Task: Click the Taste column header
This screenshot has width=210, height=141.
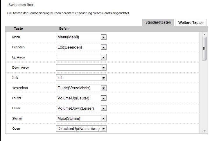Action: pos(18,29)
